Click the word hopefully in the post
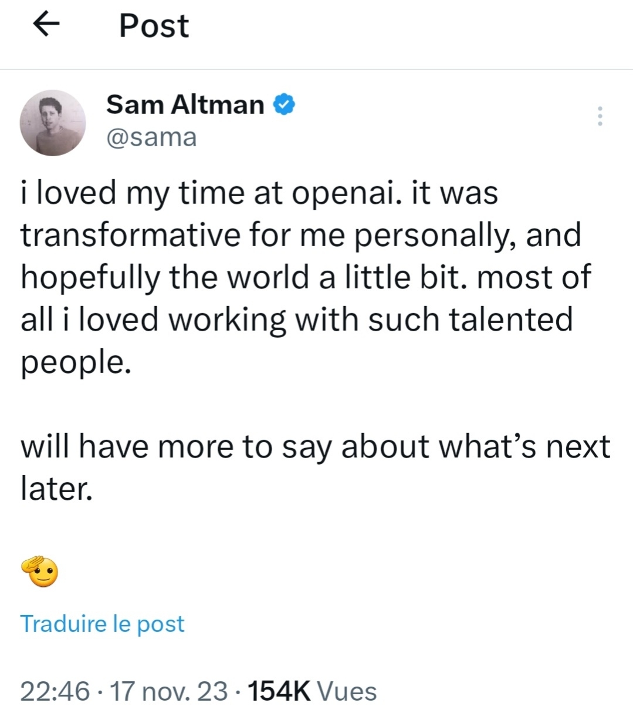 pos(90,278)
